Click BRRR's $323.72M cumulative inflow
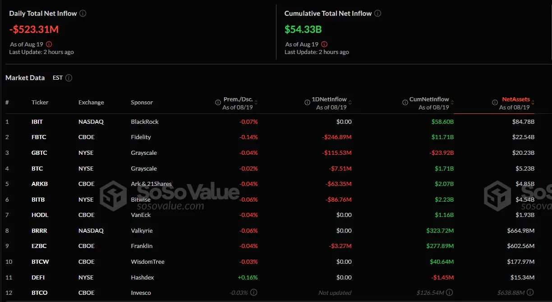Viewport: 552px width, 302px height. 440,231
